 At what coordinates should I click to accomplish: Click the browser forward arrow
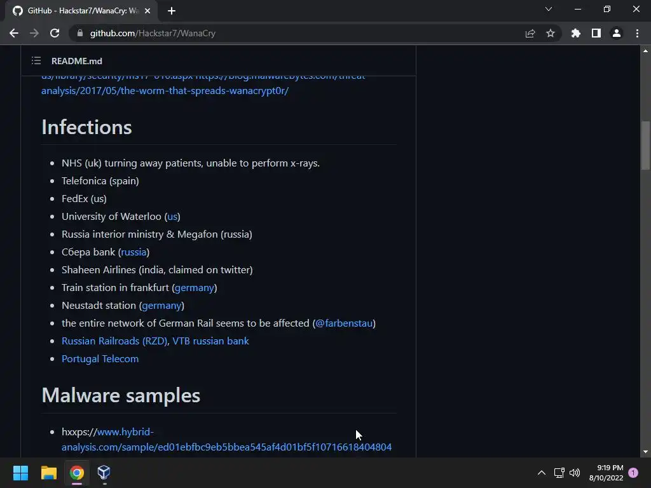[34, 33]
